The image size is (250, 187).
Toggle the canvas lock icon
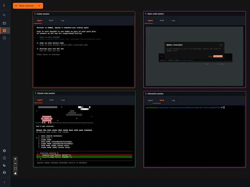[x=15, y=173]
